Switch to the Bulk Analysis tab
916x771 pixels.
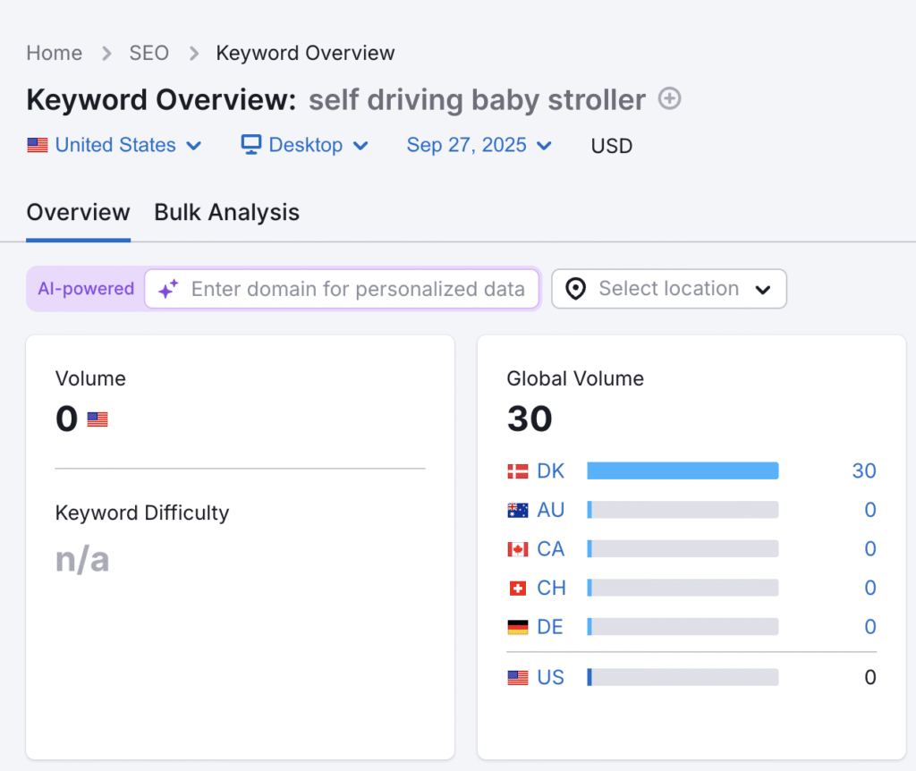(226, 212)
